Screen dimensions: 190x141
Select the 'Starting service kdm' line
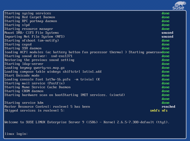point(24,103)
